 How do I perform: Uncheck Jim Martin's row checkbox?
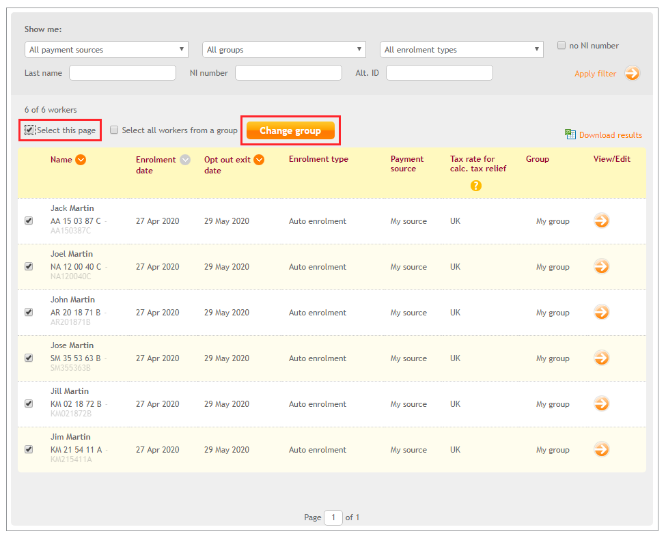[29, 449]
